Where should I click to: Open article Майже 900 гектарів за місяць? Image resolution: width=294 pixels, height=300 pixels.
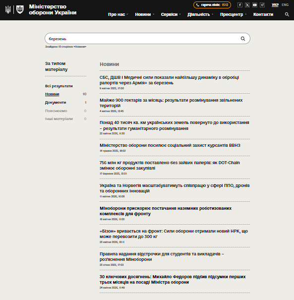171,103
